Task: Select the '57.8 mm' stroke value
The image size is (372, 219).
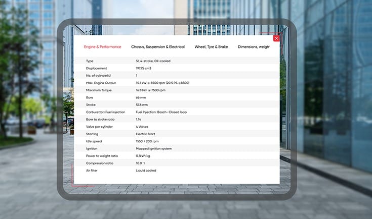Action: [142, 105]
